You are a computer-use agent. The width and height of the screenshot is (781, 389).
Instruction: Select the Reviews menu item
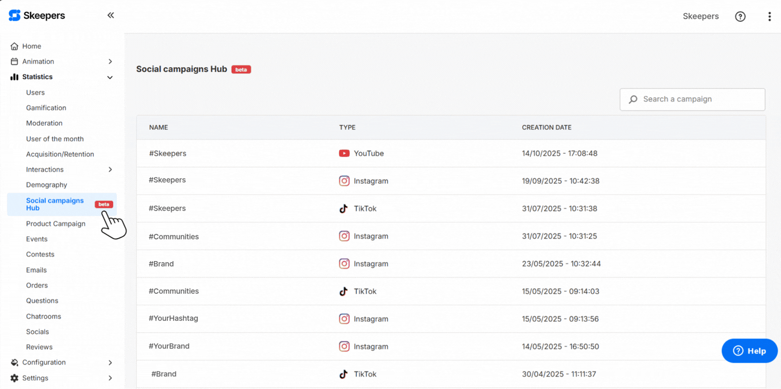pos(39,347)
